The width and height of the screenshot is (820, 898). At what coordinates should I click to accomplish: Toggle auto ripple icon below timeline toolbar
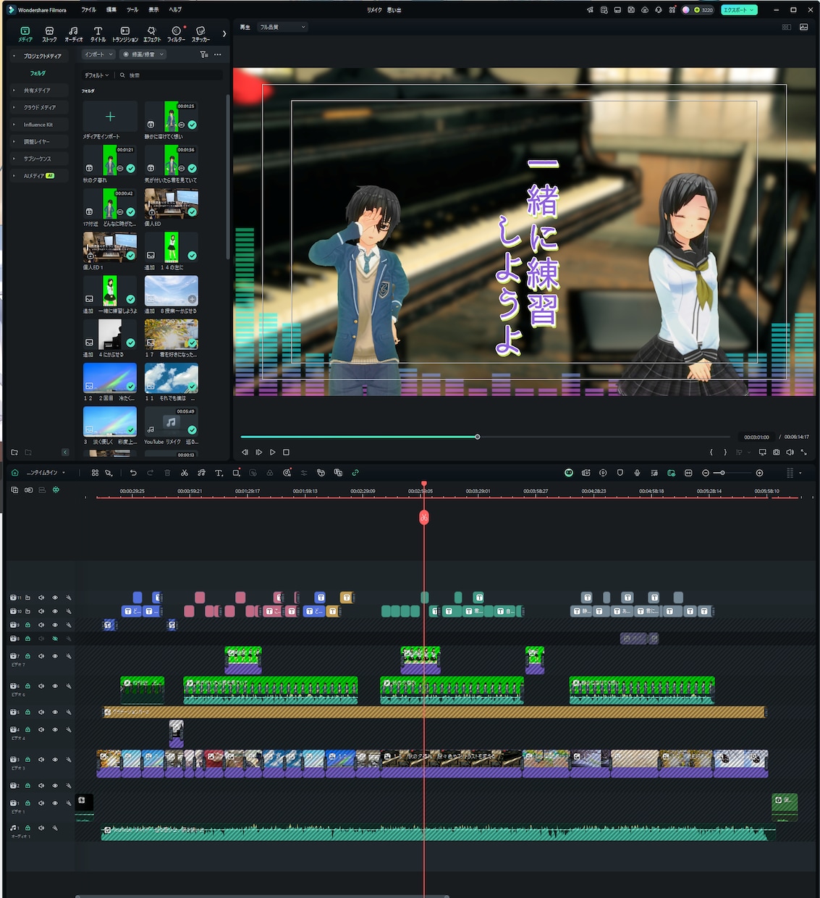[56, 490]
